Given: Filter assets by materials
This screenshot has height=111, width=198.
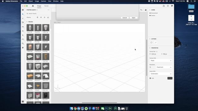Looking at the screenshot, I should point(41,17).
